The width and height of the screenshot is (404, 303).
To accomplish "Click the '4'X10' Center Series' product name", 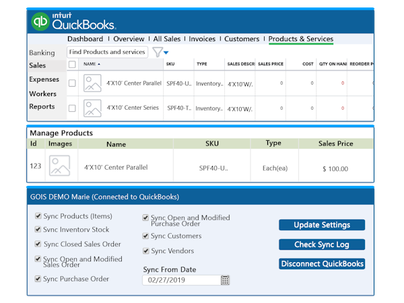I will pyautogui.click(x=133, y=108).
